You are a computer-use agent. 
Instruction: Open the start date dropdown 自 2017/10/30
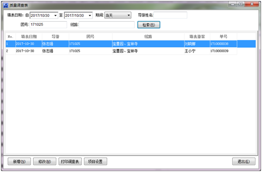55,16
